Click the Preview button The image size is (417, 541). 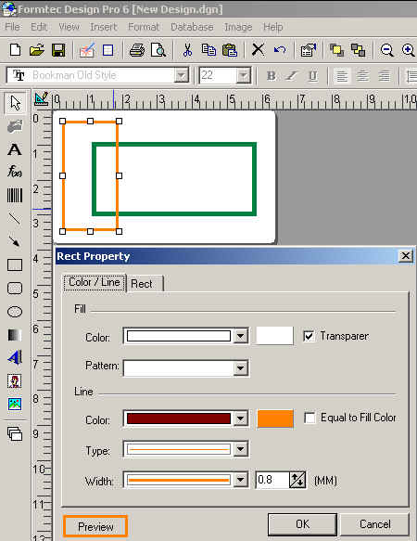pyautogui.click(x=95, y=526)
